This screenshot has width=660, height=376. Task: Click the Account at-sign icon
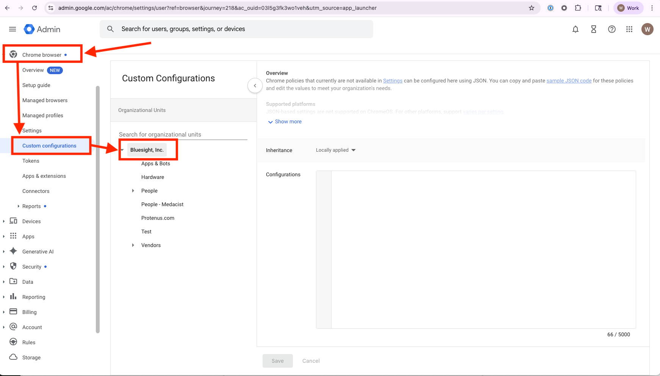coord(13,326)
